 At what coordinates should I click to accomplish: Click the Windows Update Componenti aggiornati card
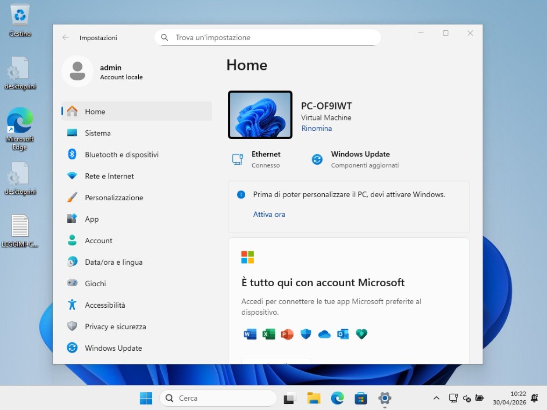pyautogui.click(x=355, y=159)
